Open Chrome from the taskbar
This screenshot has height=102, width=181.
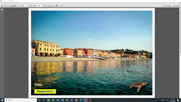pyautogui.click(x=76, y=100)
